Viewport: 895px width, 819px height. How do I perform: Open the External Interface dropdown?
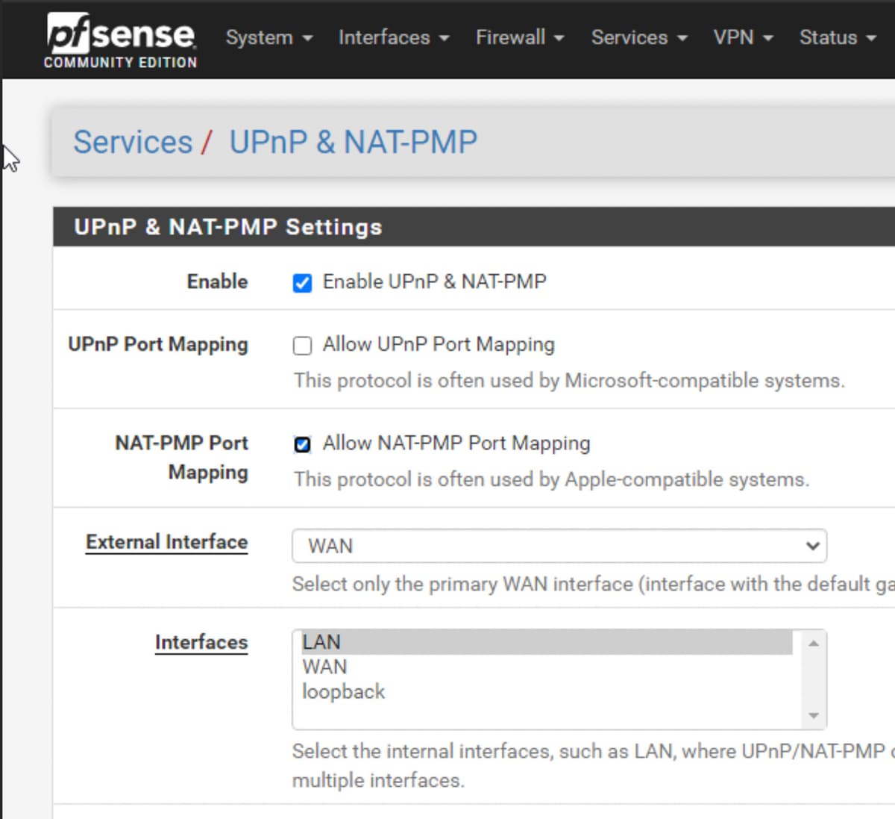pos(558,546)
